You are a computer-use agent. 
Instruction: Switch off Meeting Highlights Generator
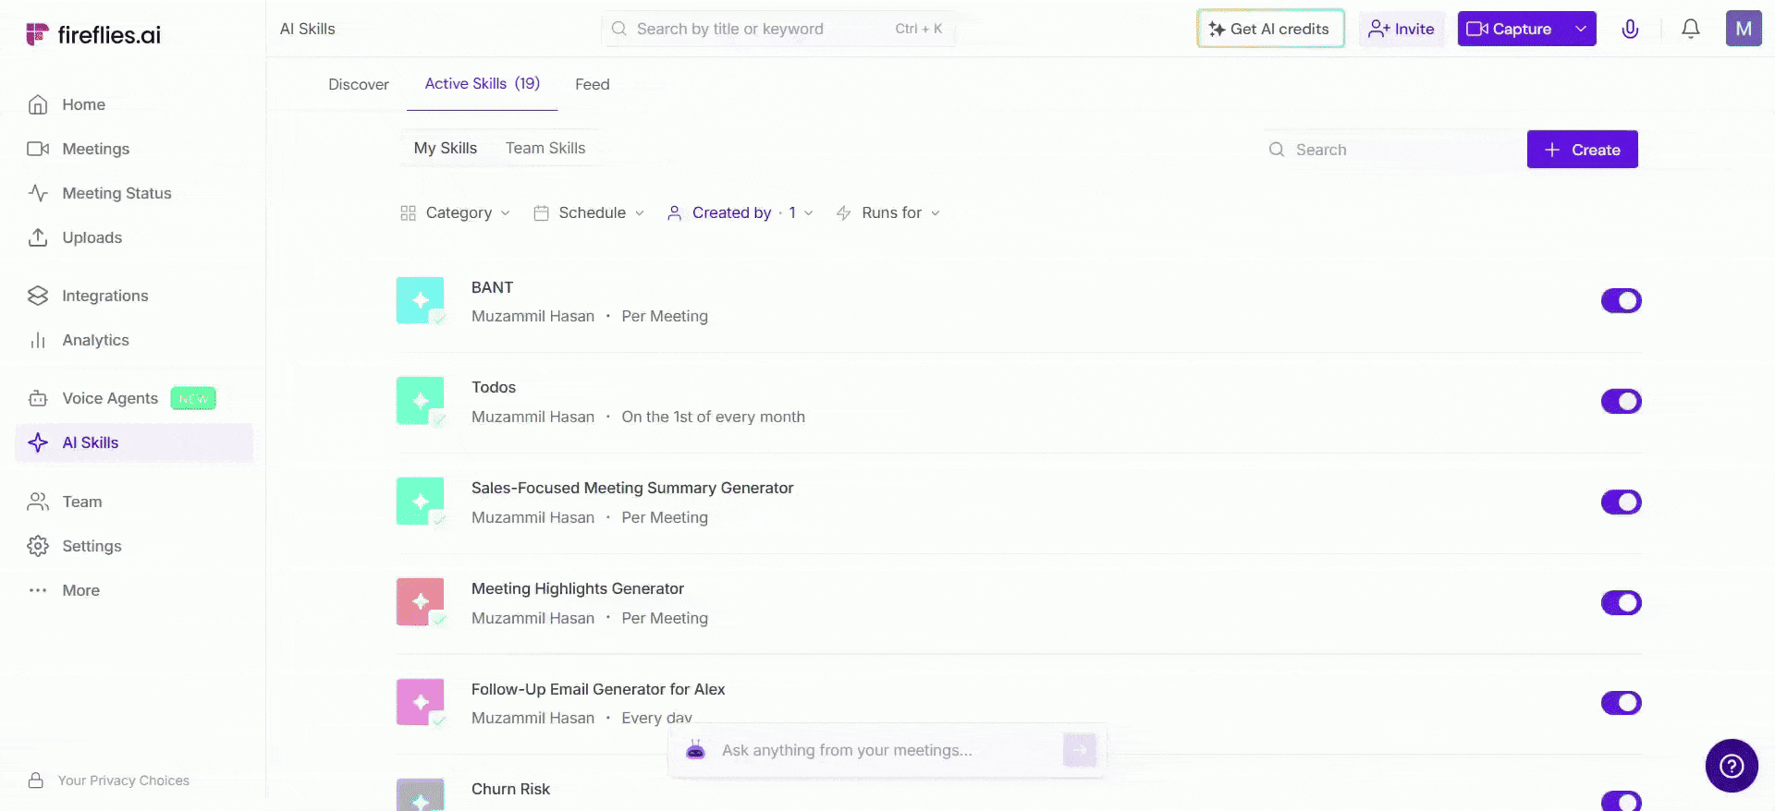[x=1622, y=602]
